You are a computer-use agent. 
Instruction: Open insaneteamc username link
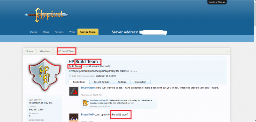coord(88,88)
